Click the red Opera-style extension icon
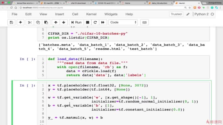 click(x=199, y=8)
